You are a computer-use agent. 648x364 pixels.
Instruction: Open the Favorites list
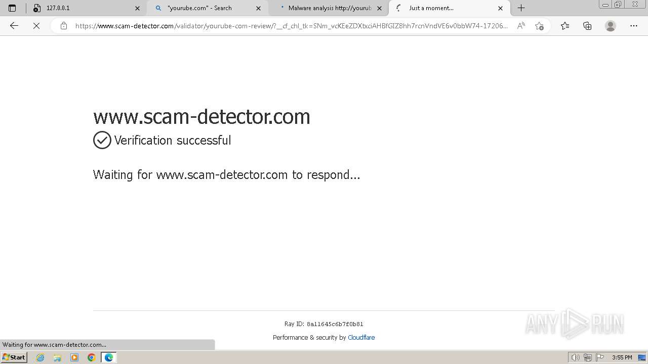[x=565, y=26]
